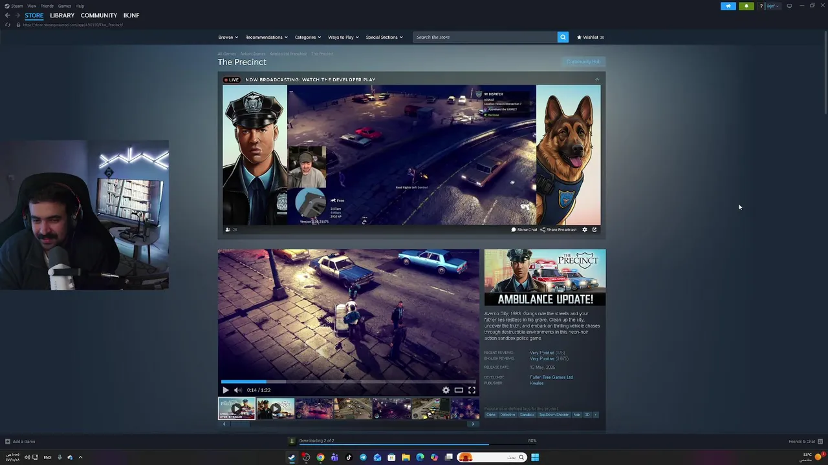Mute the trailer volume icon
This screenshot has height=465, width=828.
[237, 390]
